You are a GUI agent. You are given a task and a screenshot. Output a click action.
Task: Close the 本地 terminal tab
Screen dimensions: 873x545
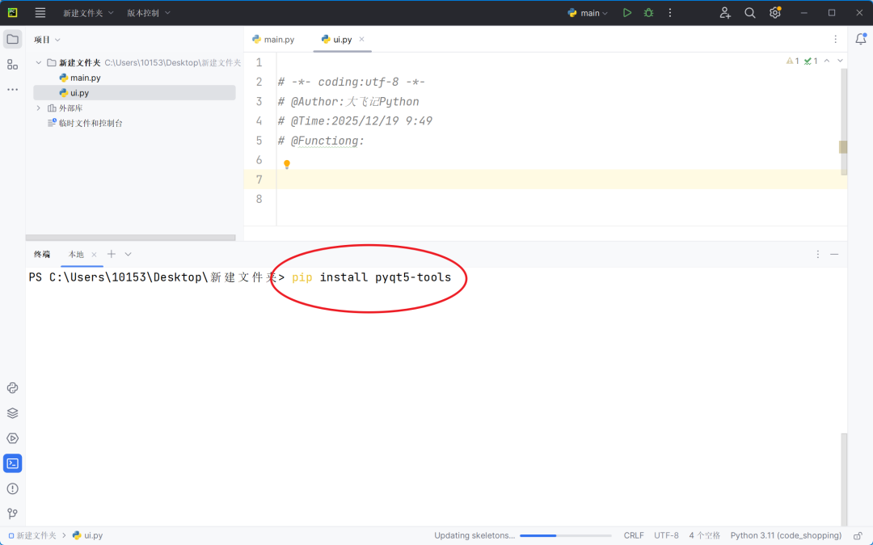tap(94, 255)
